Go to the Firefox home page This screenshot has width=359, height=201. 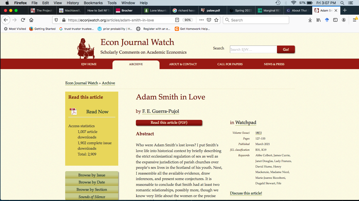click(31, 20)
